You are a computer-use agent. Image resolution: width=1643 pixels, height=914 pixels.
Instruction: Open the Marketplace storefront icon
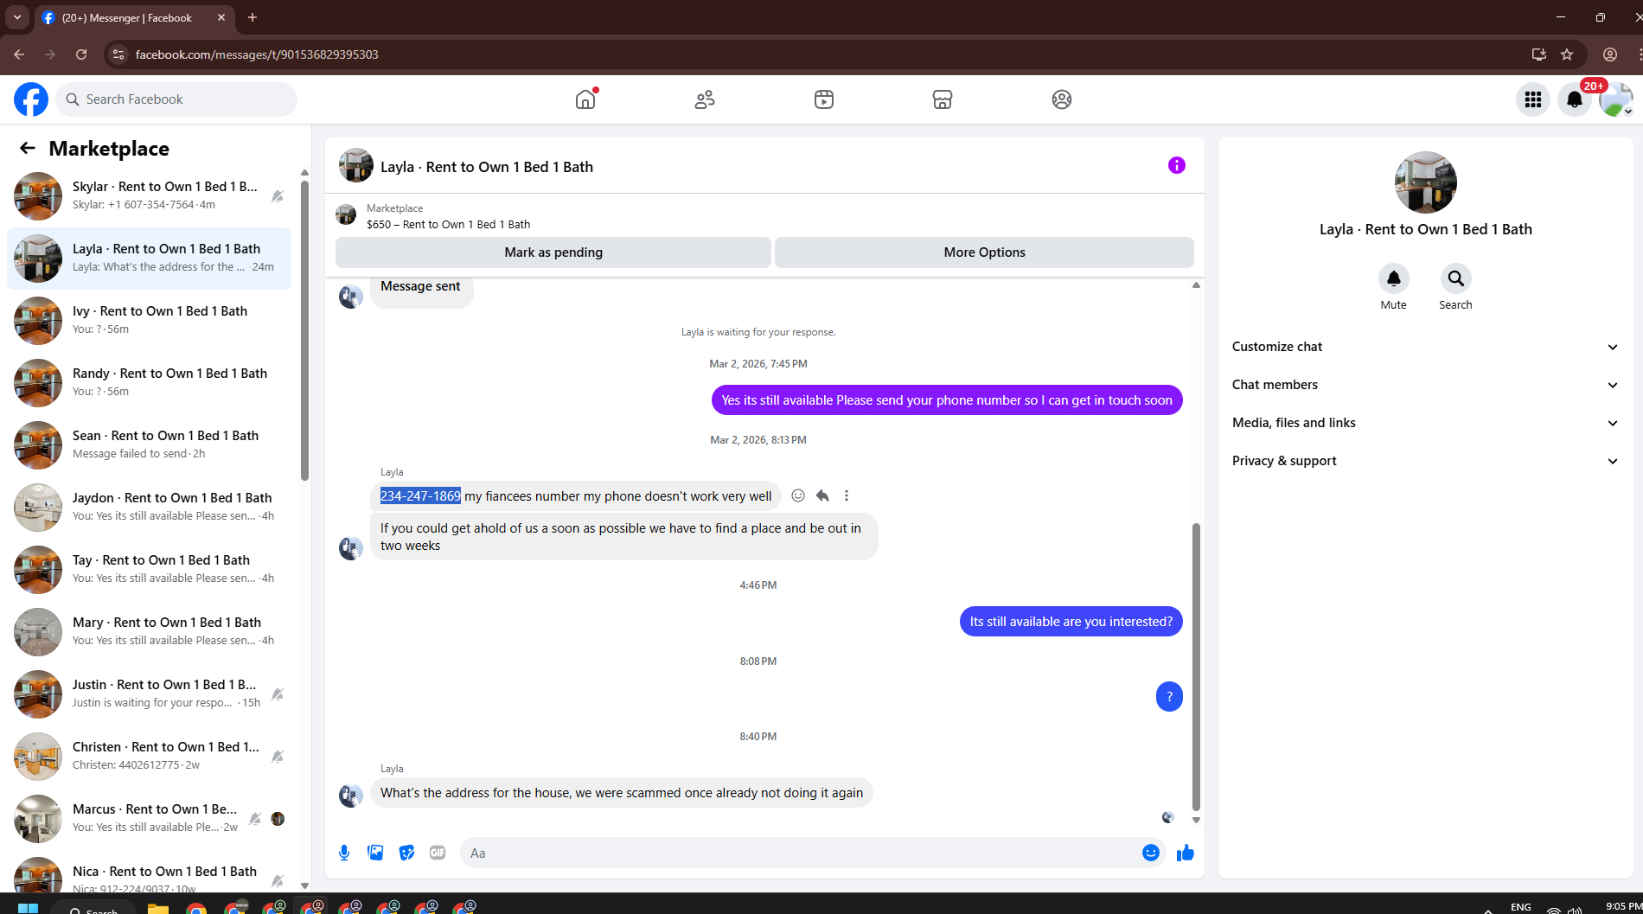click(943, 99)
